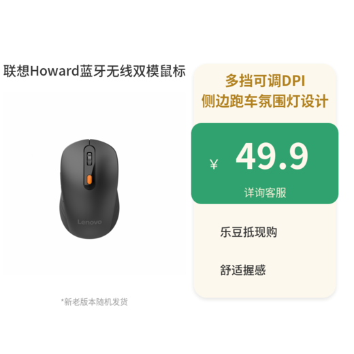Click the 舒适握感 feature item

point(243,270)
